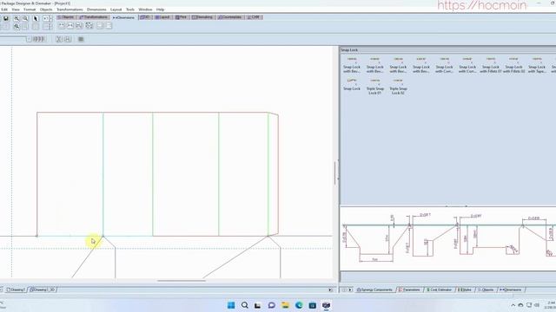Switch to the 3D toolbar tab
This screenshot has height=312, width=556.
click(x=145, y=17)
